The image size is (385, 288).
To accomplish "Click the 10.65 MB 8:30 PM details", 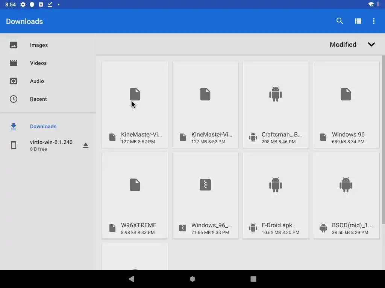I will pos(280,232).
